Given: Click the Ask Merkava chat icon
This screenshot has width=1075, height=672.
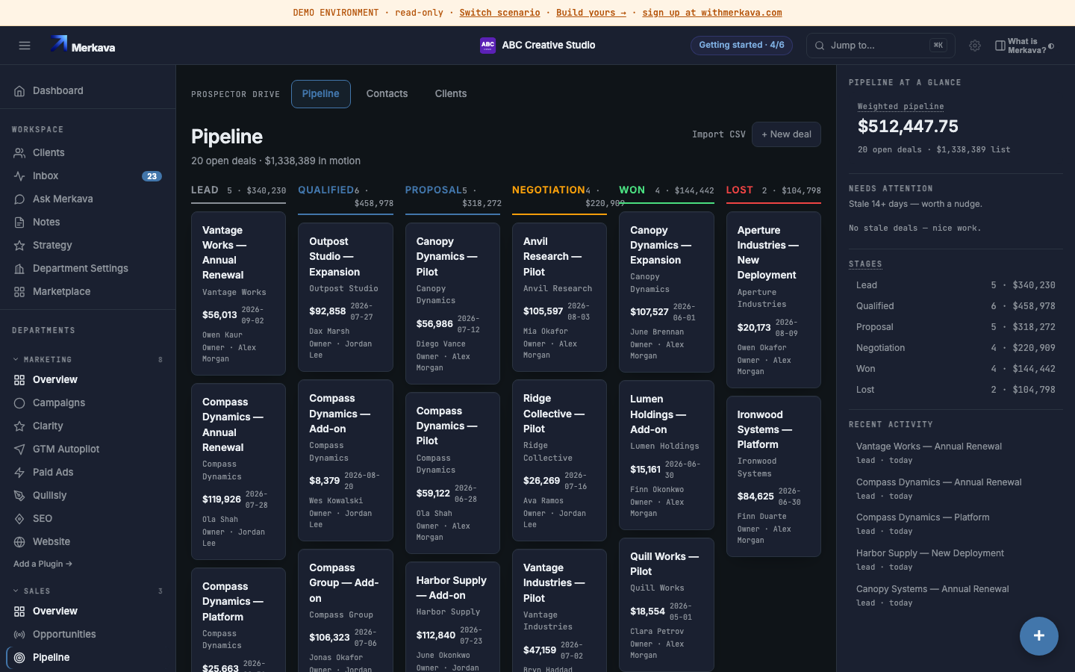Looking at the screenshot, I should (19, 199).
